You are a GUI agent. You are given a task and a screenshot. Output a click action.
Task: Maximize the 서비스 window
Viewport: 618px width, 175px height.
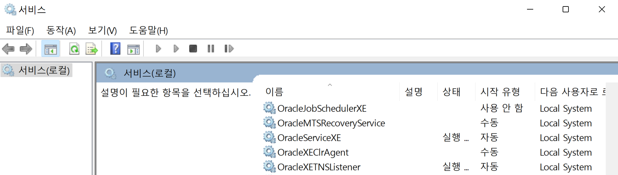point(566,9)
